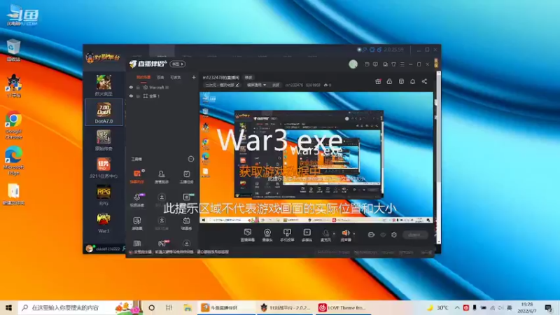Select the top game icon in the platform sidebar
560x315 pixels.
[104, 85]
